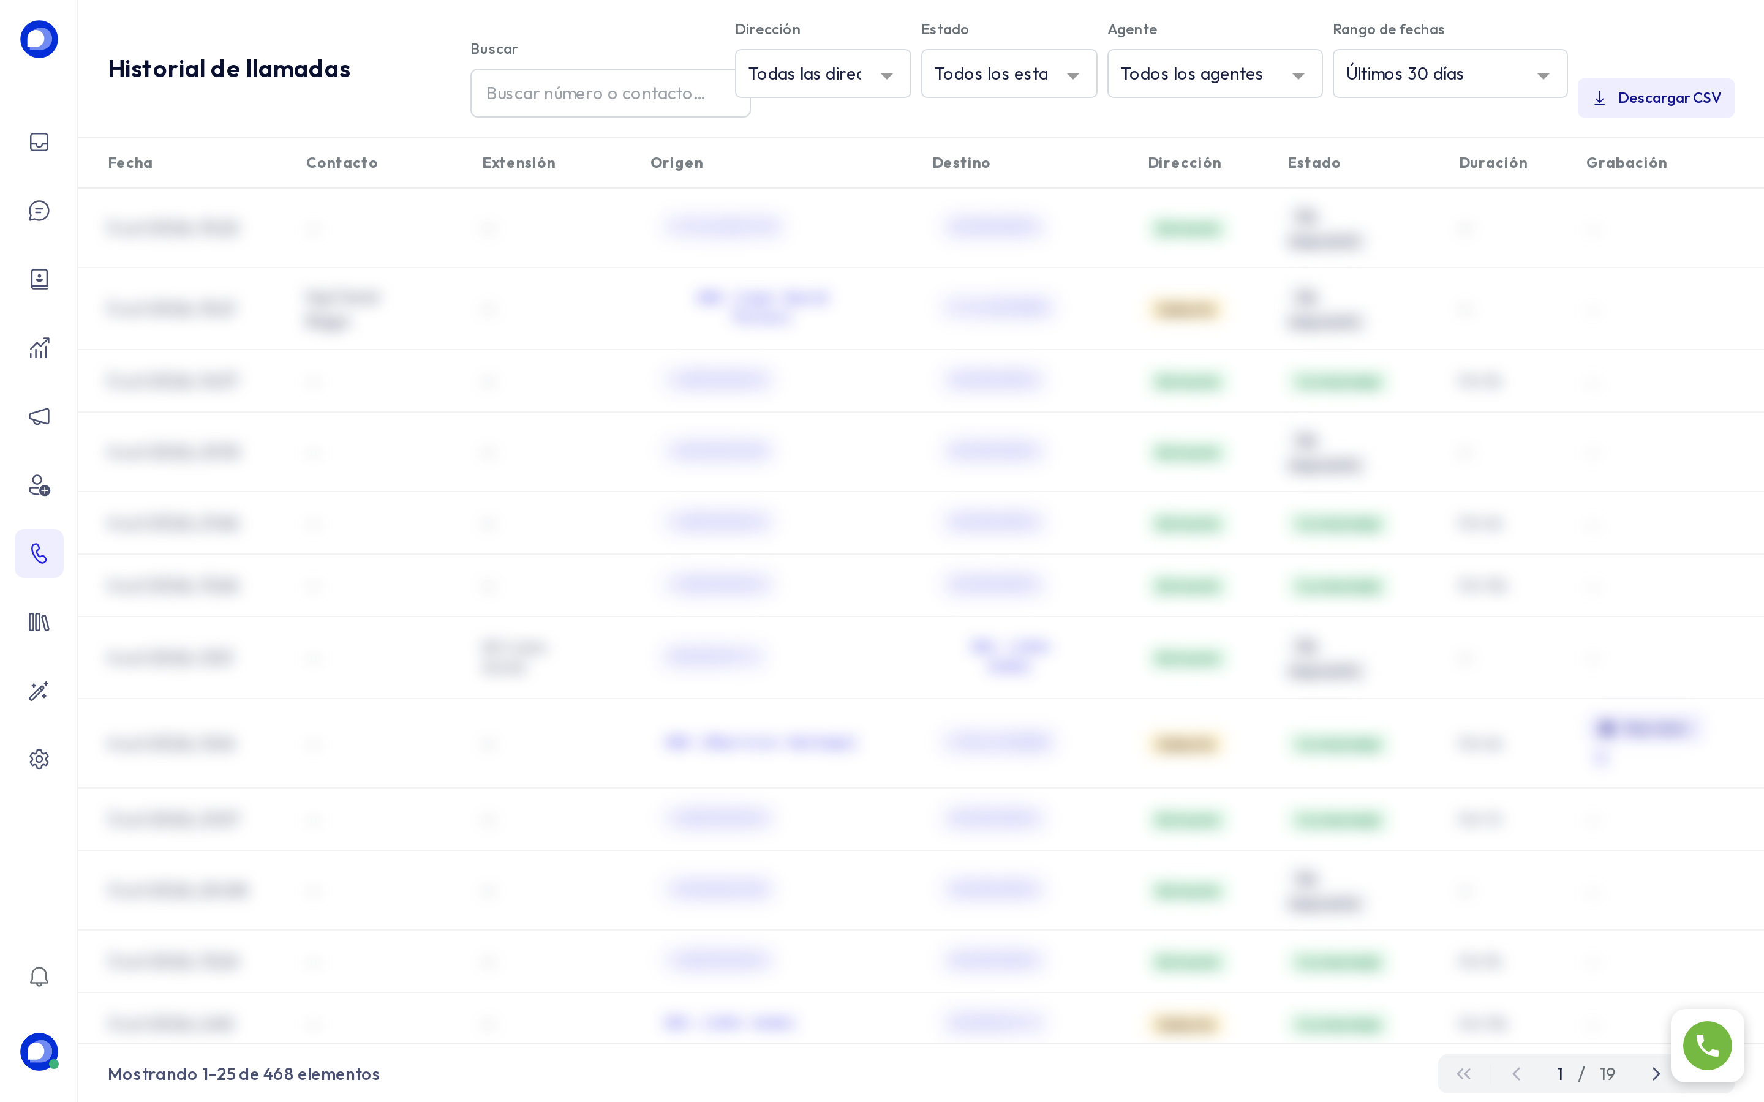Image resolution: width=1764 pixels, height=1102 pixels.
Task: Open the settings gear sidebar icon
Action: point(39,759)
